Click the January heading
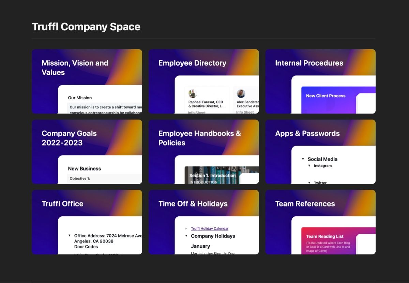 (200, 246)
